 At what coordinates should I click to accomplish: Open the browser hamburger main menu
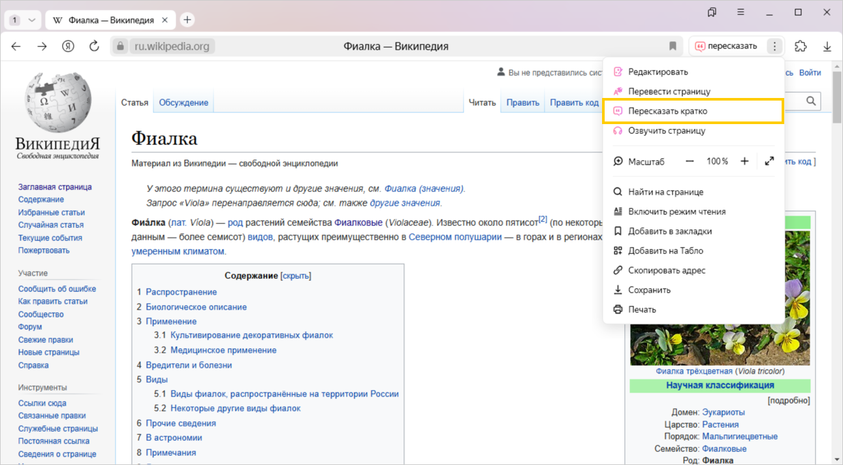point(740,12)
